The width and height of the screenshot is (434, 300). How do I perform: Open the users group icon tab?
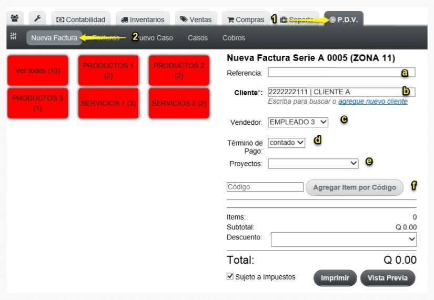[15, 18]
